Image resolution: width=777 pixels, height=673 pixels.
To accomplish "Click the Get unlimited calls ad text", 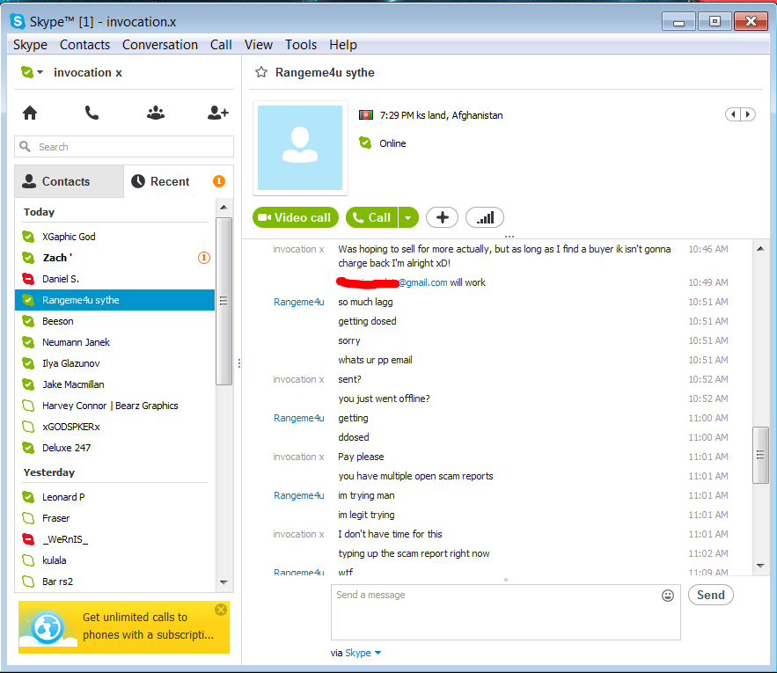I will tap(148, 625).
